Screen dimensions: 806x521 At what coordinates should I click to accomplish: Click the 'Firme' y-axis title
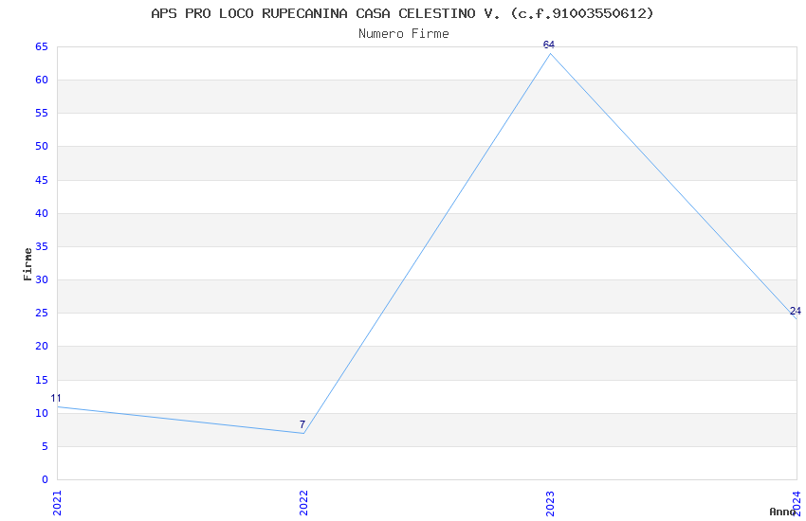coord(27,264)
